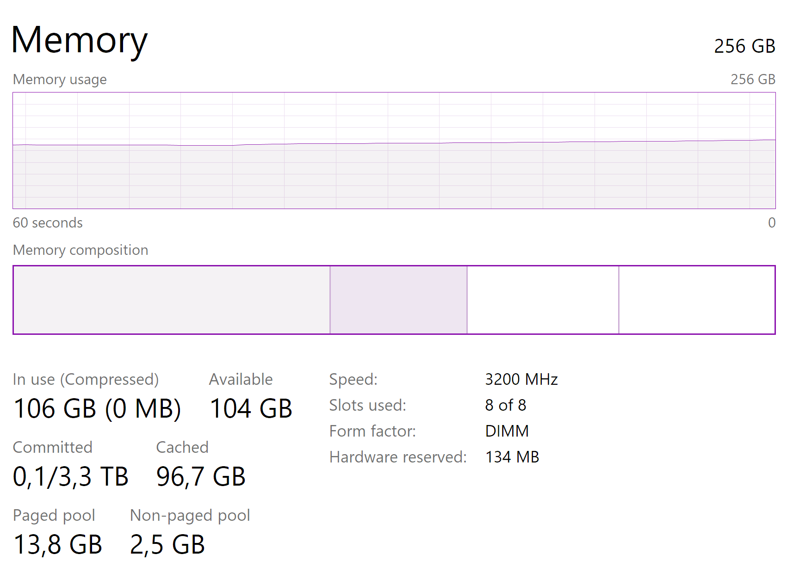Select the 106 GB (0 MB) in-use value

[97, 409]
